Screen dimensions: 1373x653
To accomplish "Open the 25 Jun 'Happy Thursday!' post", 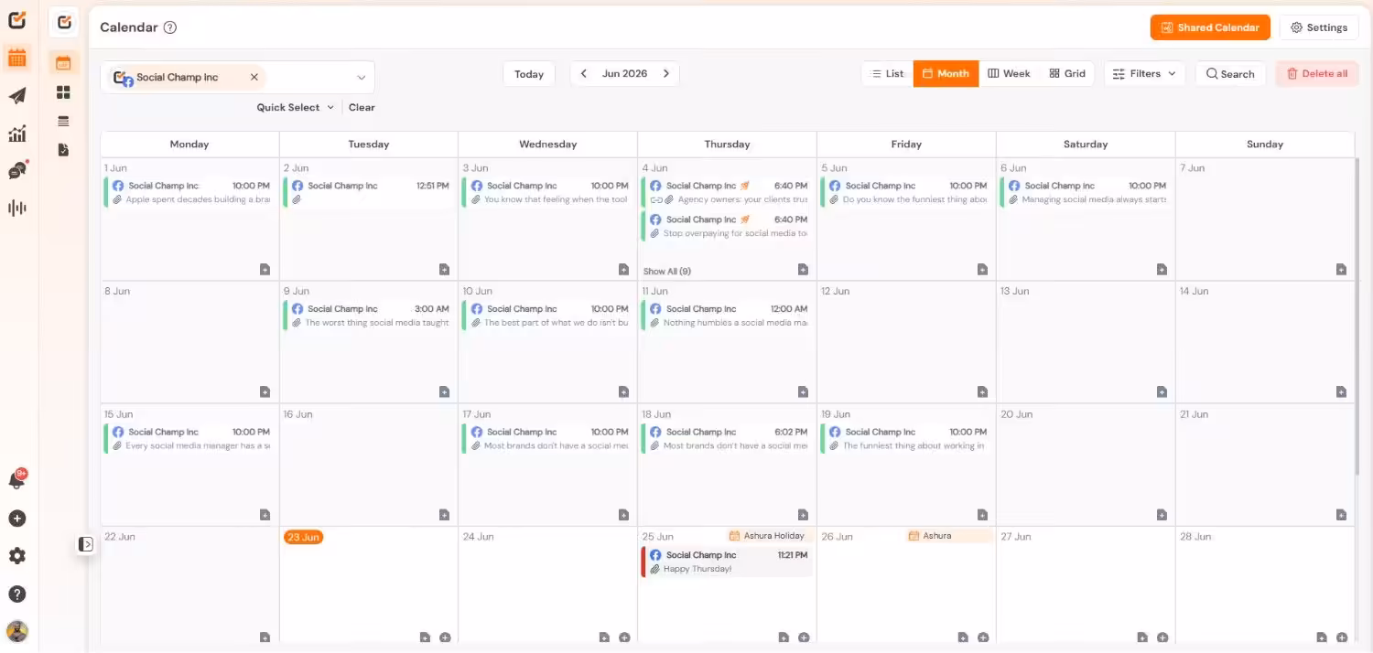I will pyautogui.click(x=727, y=562).
